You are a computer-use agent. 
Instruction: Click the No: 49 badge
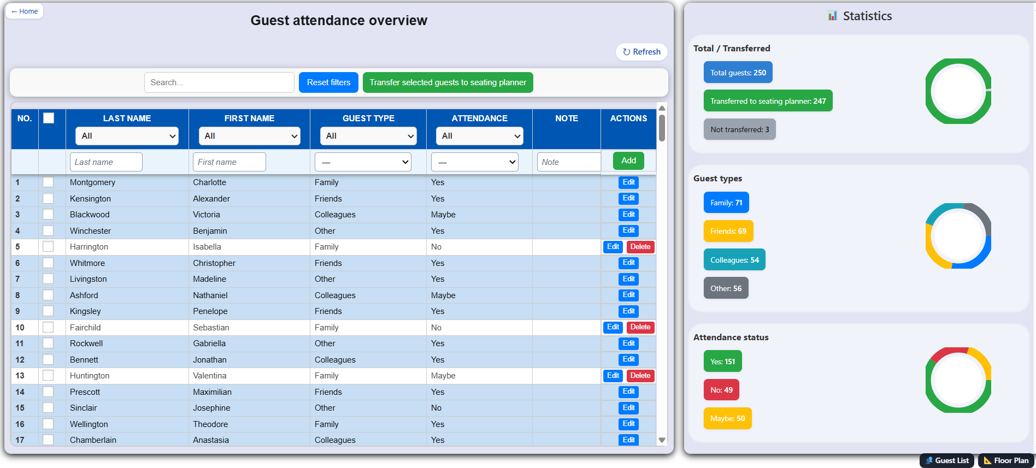(721, 390)
